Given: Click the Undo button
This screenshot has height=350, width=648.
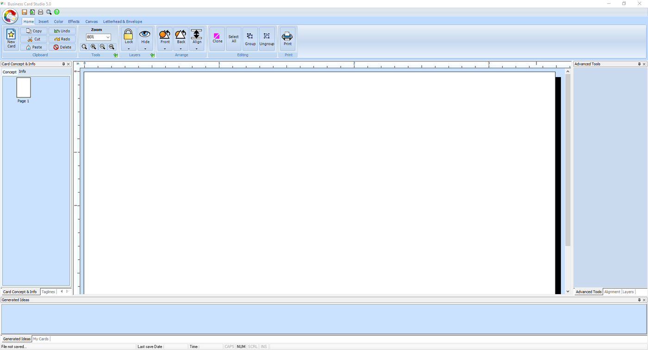Looking at the screenshot, I should 62,31.
